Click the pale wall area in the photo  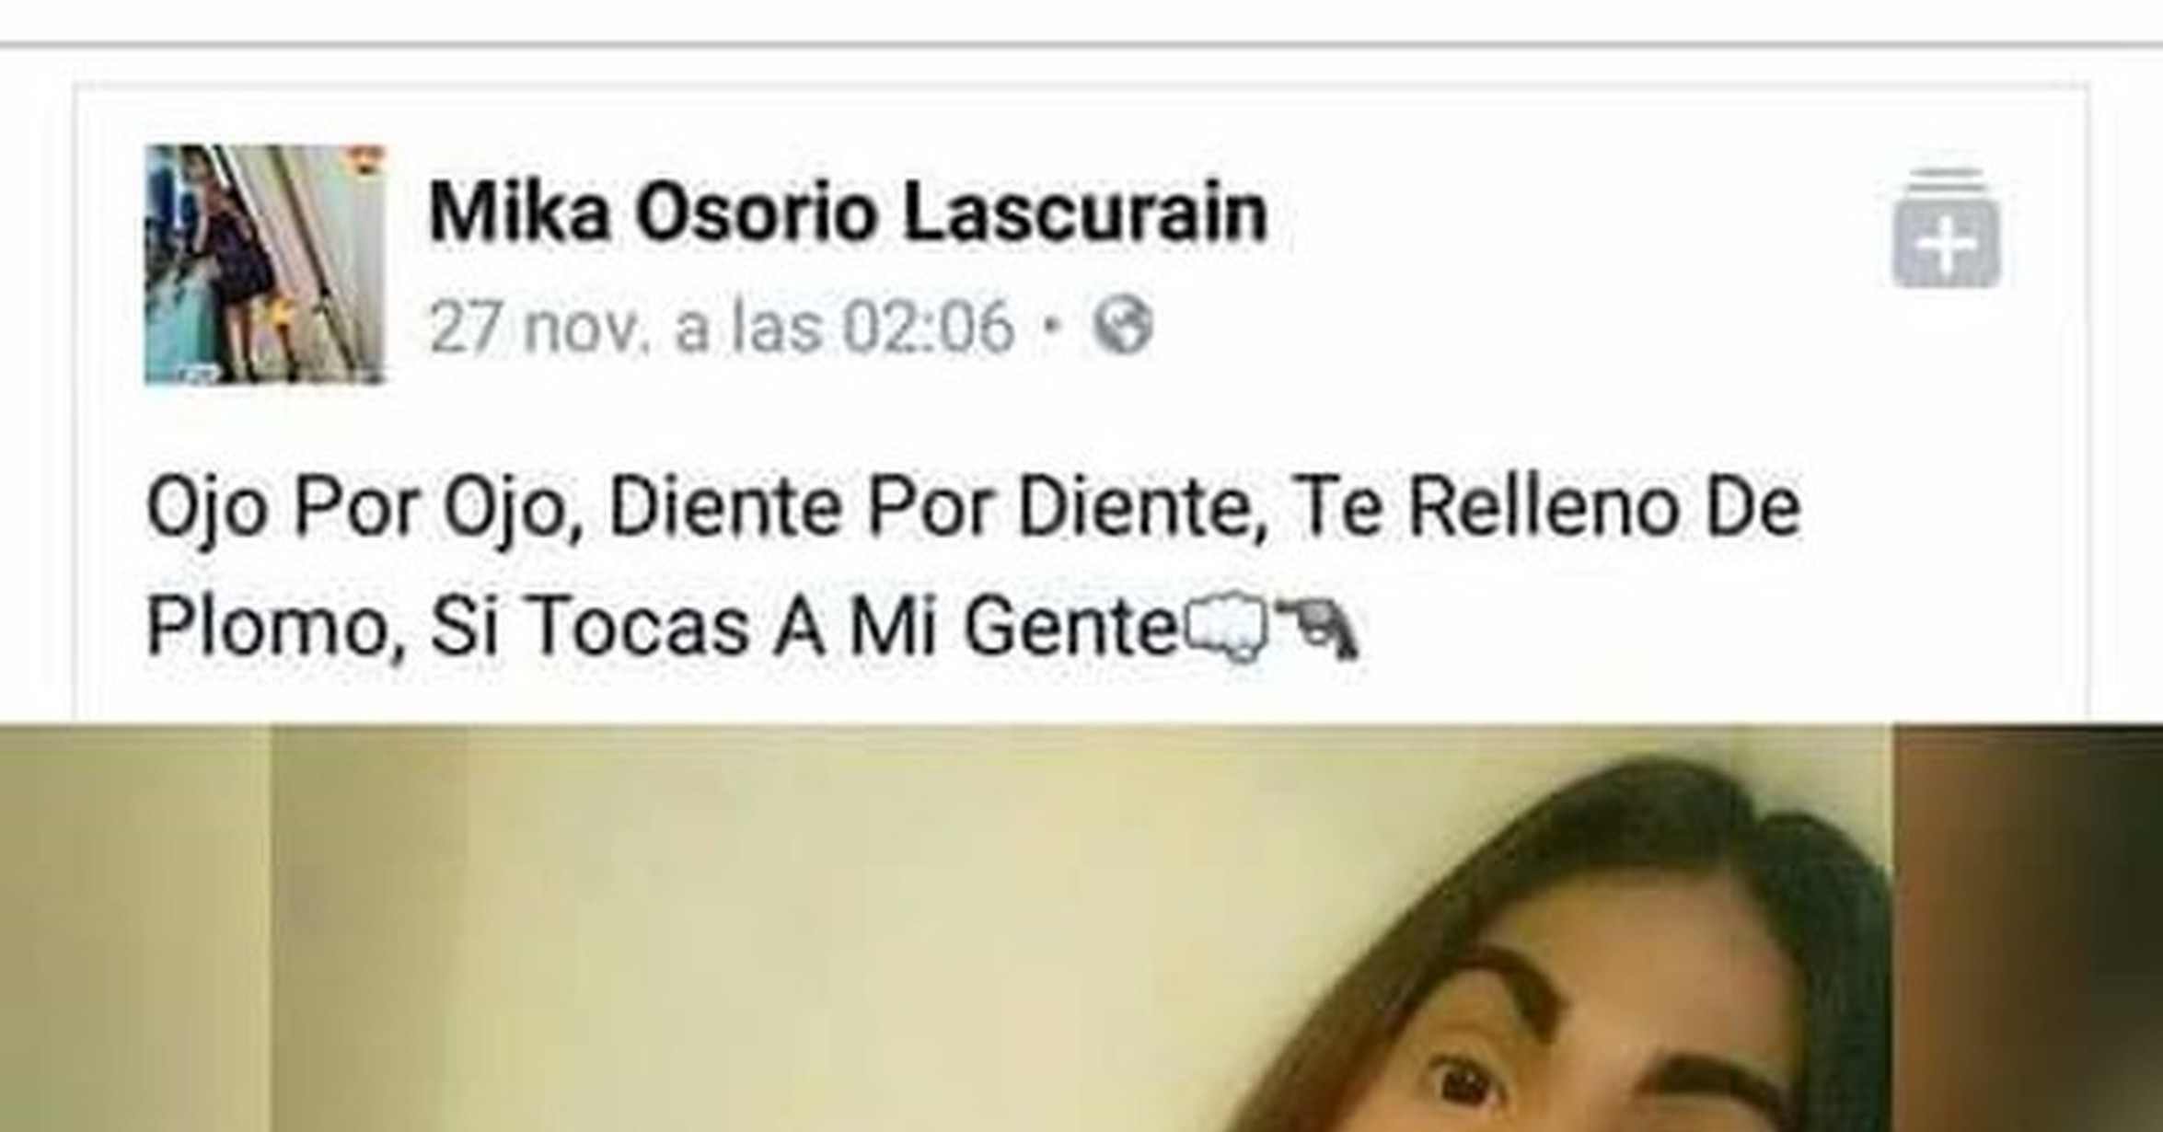coord(736,928)
